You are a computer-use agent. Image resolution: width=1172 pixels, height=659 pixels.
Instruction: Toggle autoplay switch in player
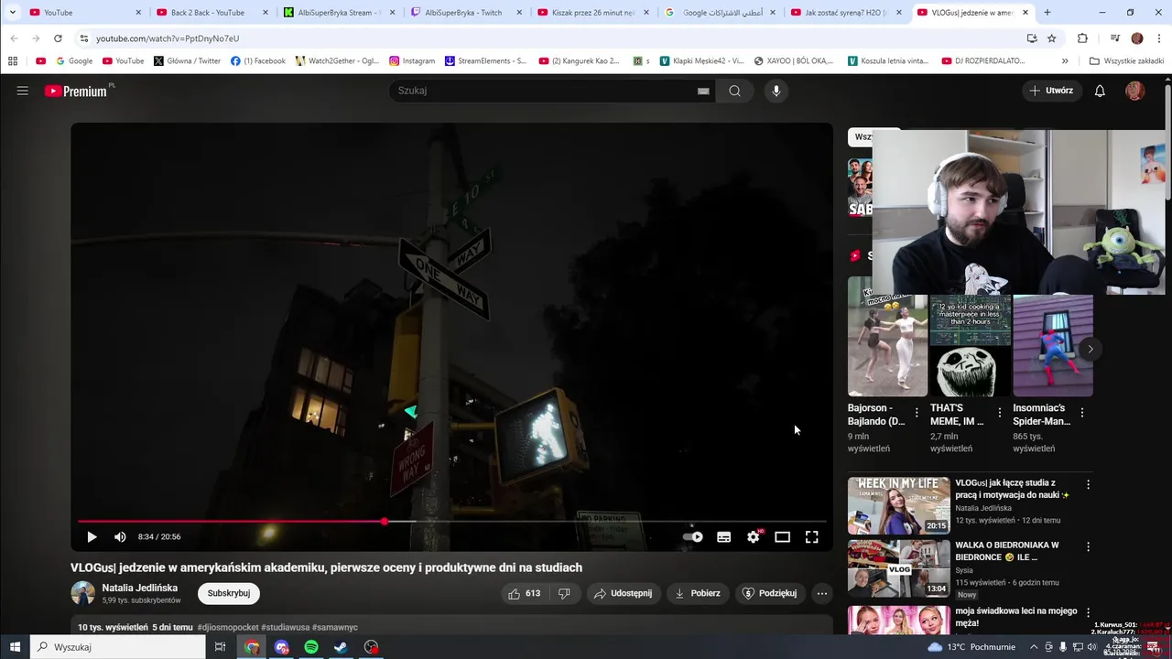693,537
